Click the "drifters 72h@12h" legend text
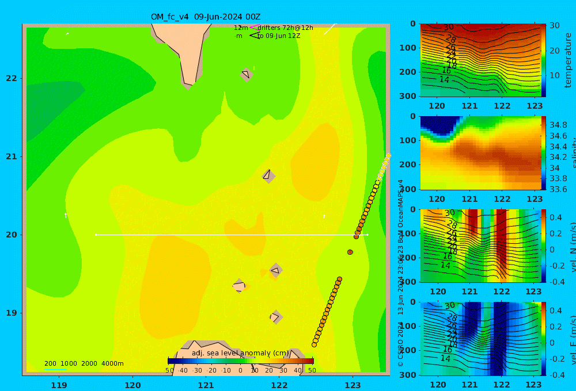The width and height of the screenshot is (576, 391). [x=286, y=28]
